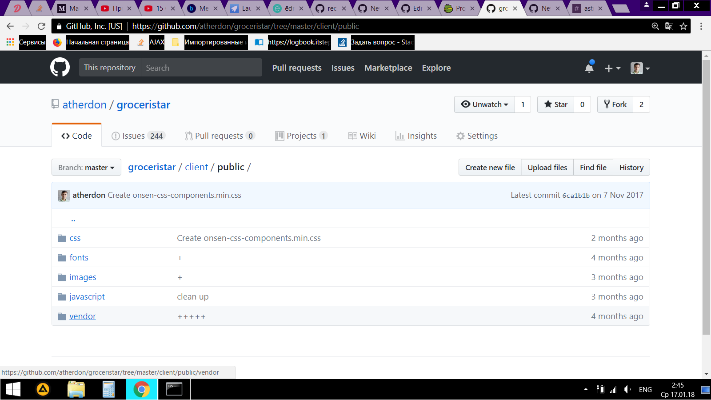
Task: Switch to the Code tab
Action: click(76, 136)
